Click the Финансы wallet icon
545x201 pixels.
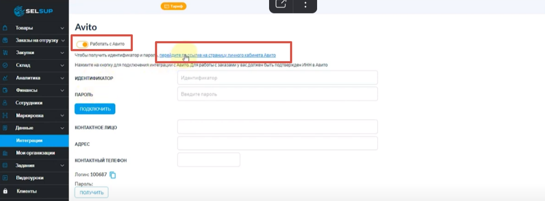[x=5, y=91]
